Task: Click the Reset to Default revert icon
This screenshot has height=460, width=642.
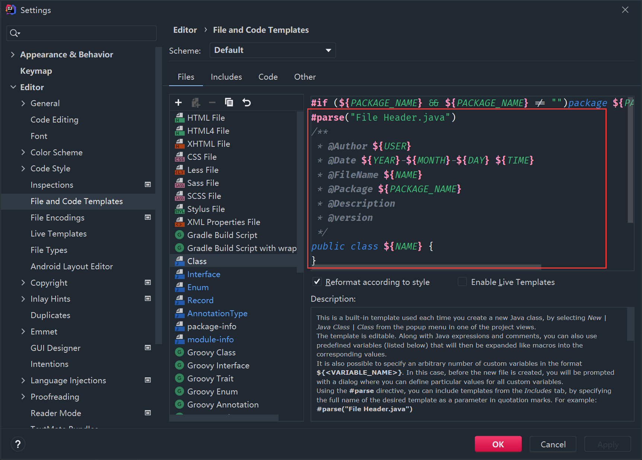Action: (247, 102)
